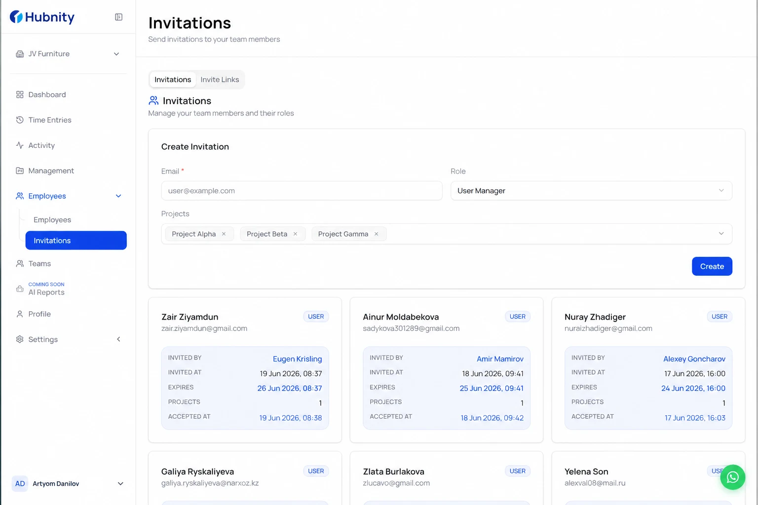Click the Project Alpha chip label
The width and height of the screenshot is (758, 505).
coord(194,234)
